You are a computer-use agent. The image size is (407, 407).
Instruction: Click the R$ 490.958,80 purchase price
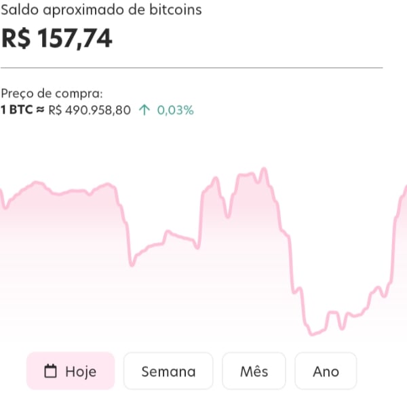90,111
